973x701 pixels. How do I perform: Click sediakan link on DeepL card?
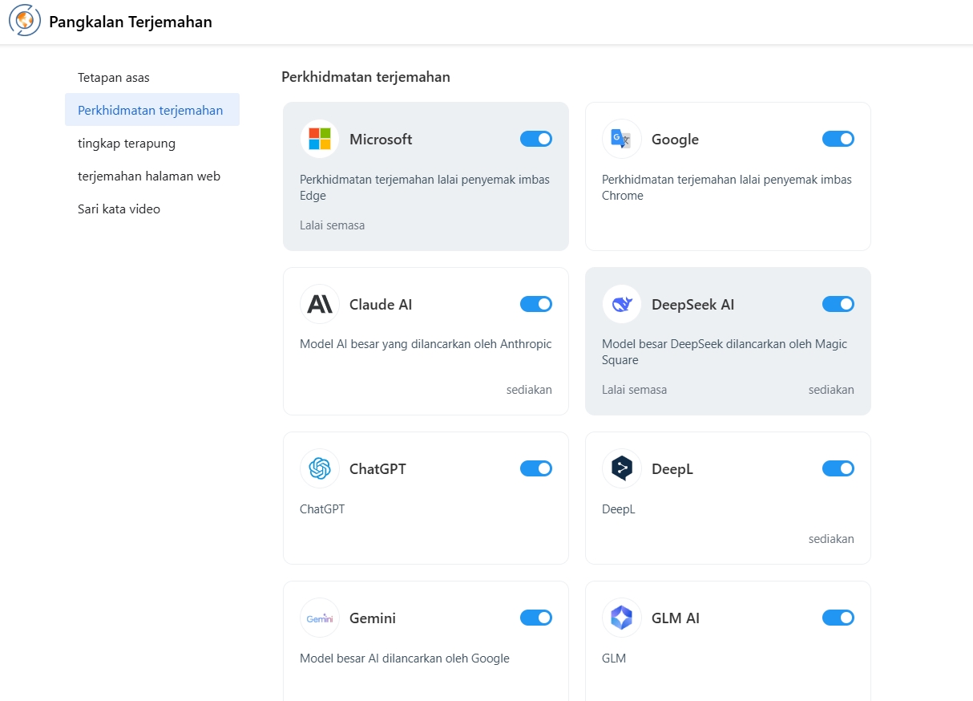831,539
